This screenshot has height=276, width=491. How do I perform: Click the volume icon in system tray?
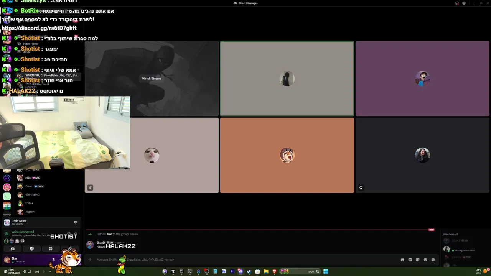pyautogui.click(x=25, y=271)
